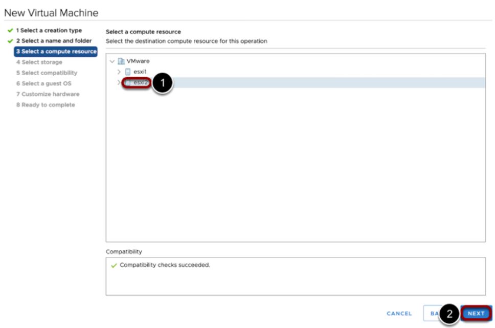Click the CANCEL button
The image size is (495, 328).
pyautogui.click(x=399, y=314)
